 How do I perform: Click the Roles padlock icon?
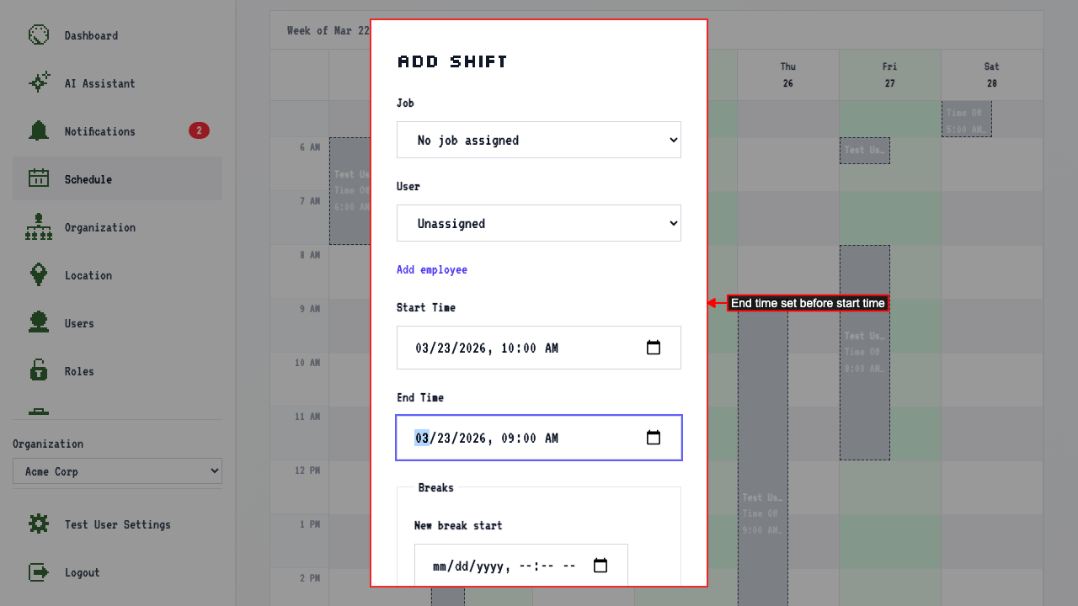[x=39, y=370]
